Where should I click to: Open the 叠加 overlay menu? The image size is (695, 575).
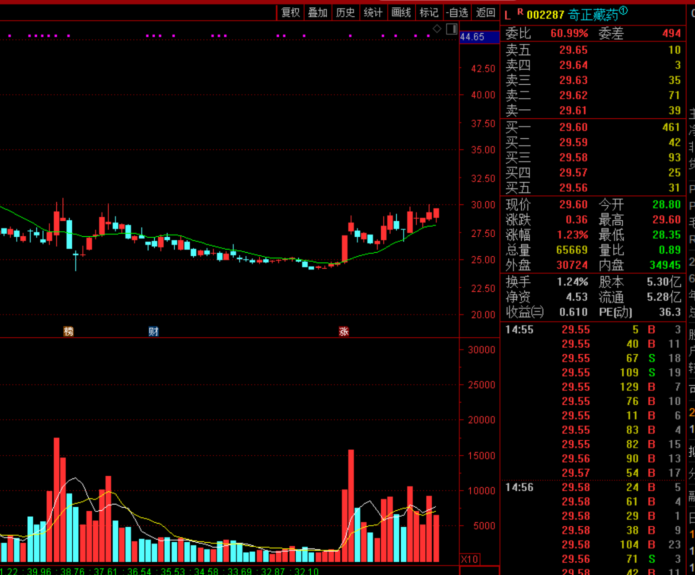(x=318, y=13)
